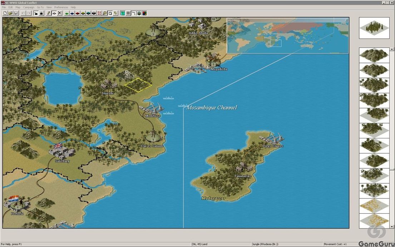The image size is (395, 247).
Task: Open the Campaign menu
Action: point(29,7)
